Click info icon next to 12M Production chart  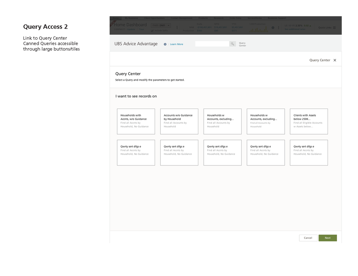pyautogui.click(x=273, y=27)
